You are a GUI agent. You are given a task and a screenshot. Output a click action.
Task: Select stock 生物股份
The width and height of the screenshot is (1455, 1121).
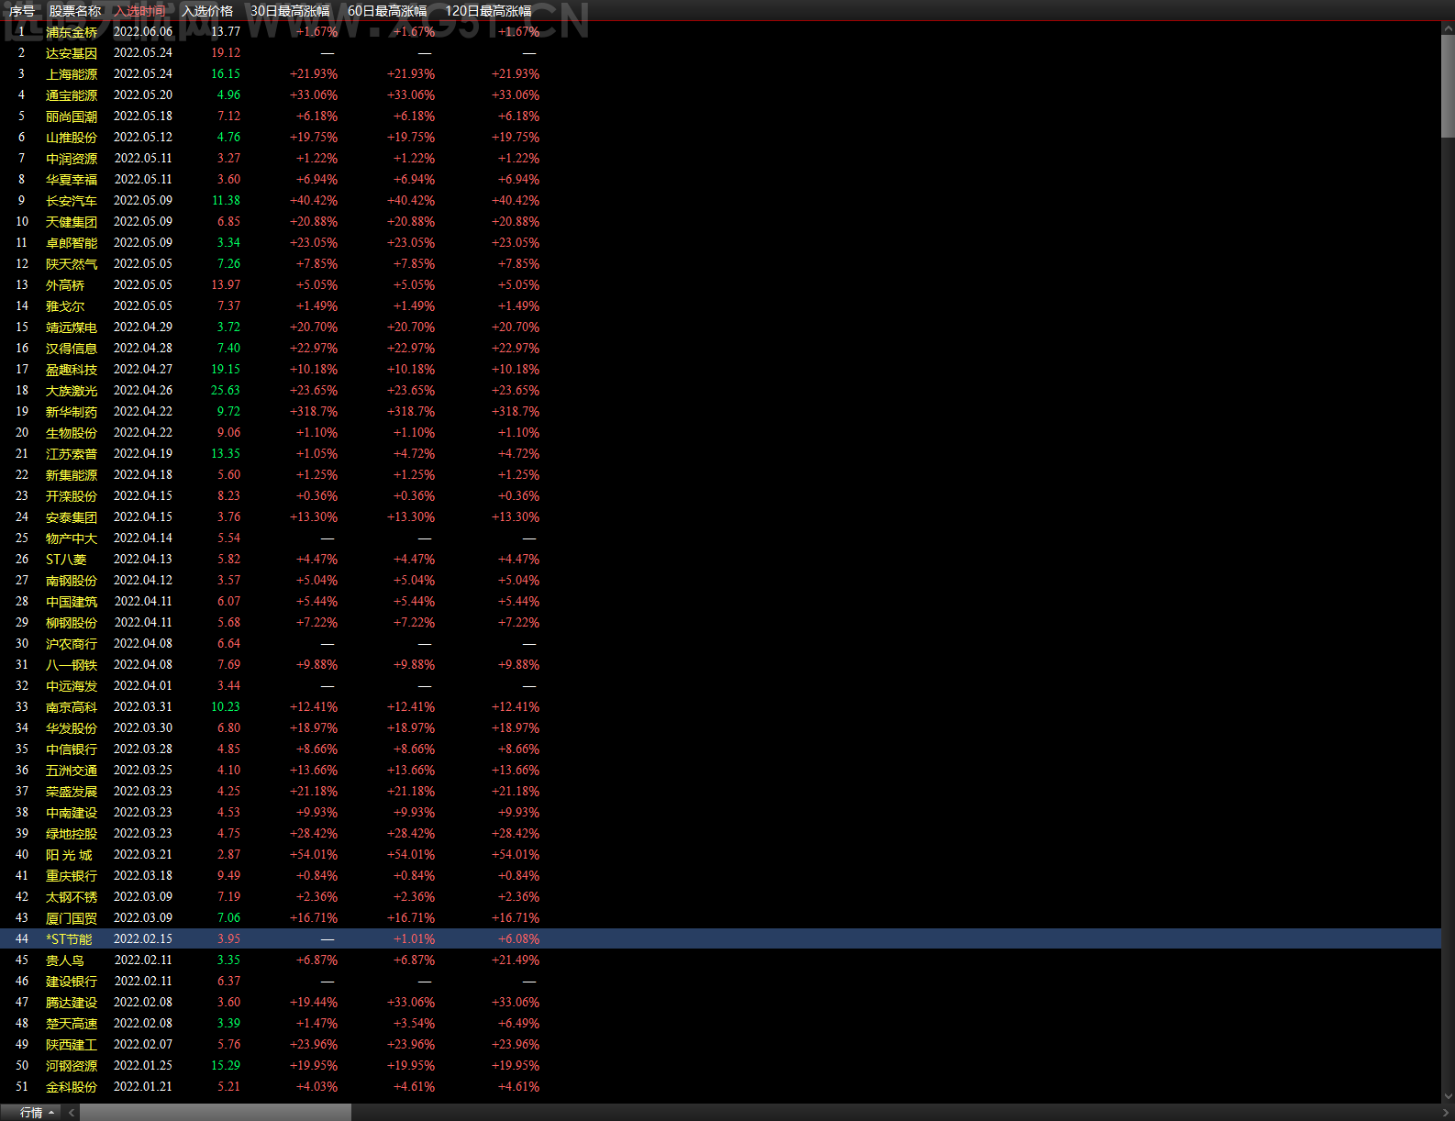tap(72, 433)
